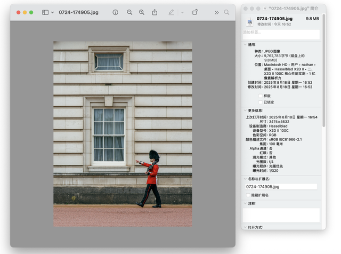Screen dimensions: 341x254
Task: Click the exposure time value 1/320
Action: coord(273,171)
